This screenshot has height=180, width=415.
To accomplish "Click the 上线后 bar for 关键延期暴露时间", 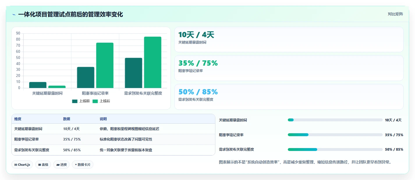I will coord(57,87).
